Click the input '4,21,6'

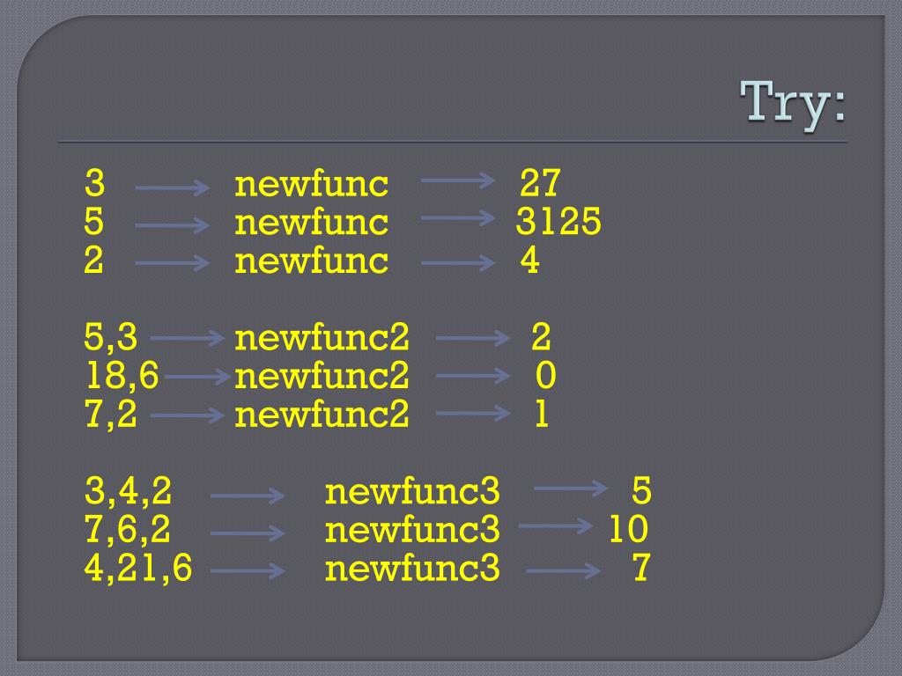pos(138,568)
